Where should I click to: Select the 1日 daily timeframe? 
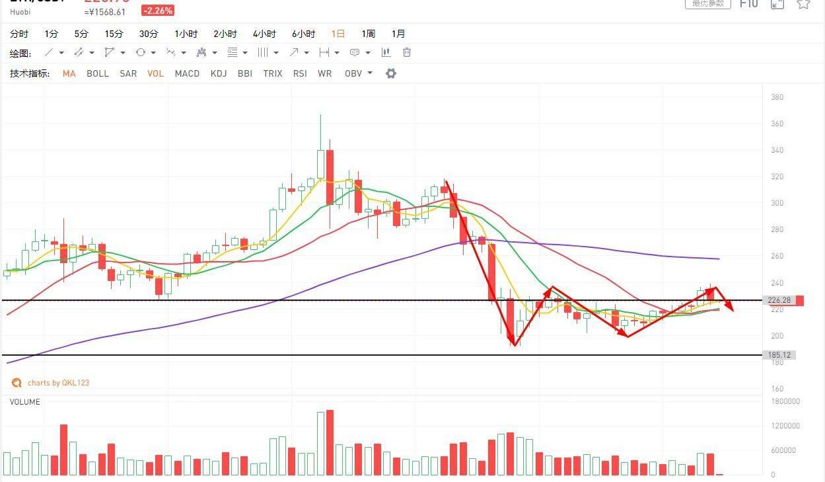338,34
